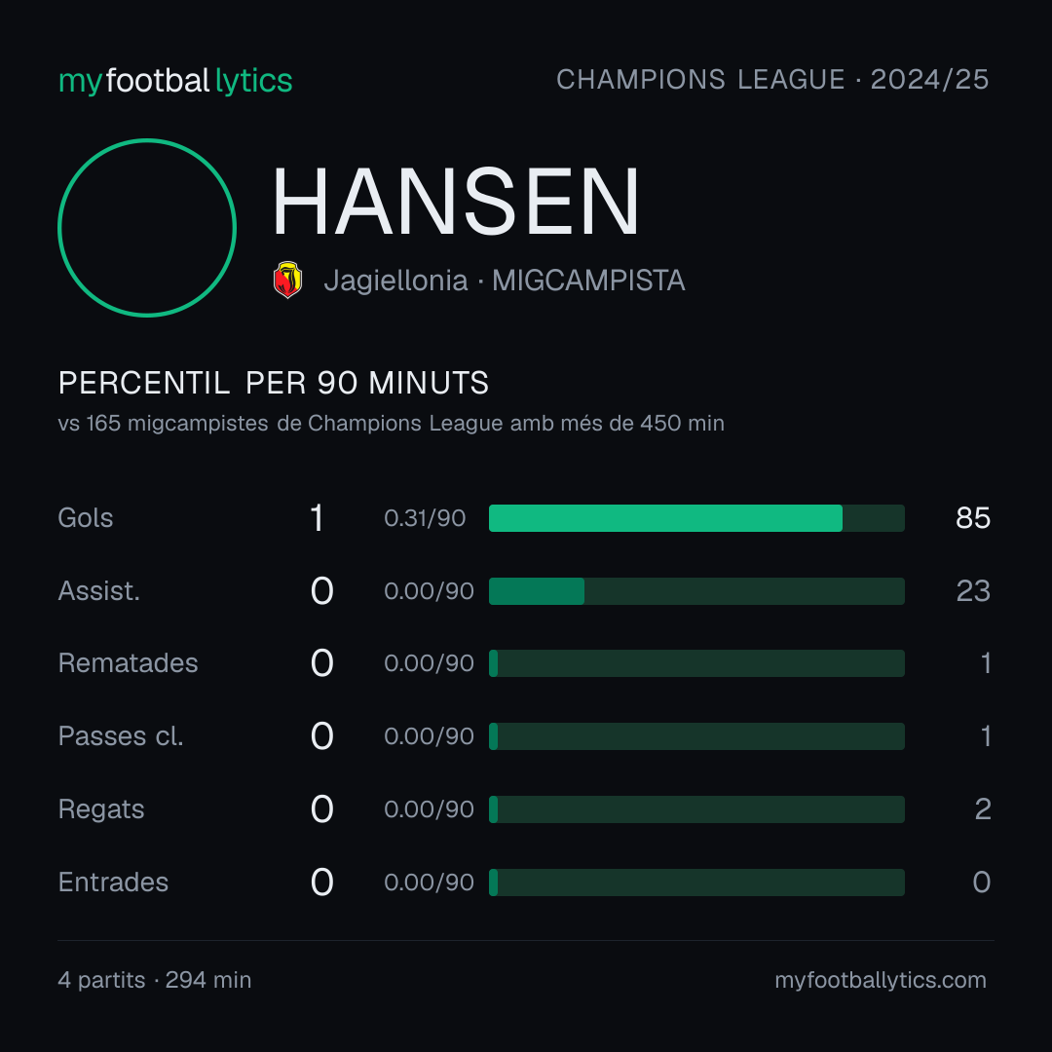Click the Entrades percentile bar
This screenshot has height=1052, width=1052.
pos(696,883)
